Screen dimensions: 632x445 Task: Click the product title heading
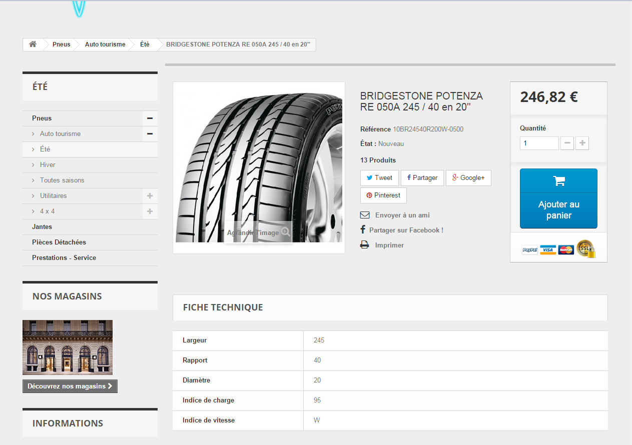click(x=421, y=101)
